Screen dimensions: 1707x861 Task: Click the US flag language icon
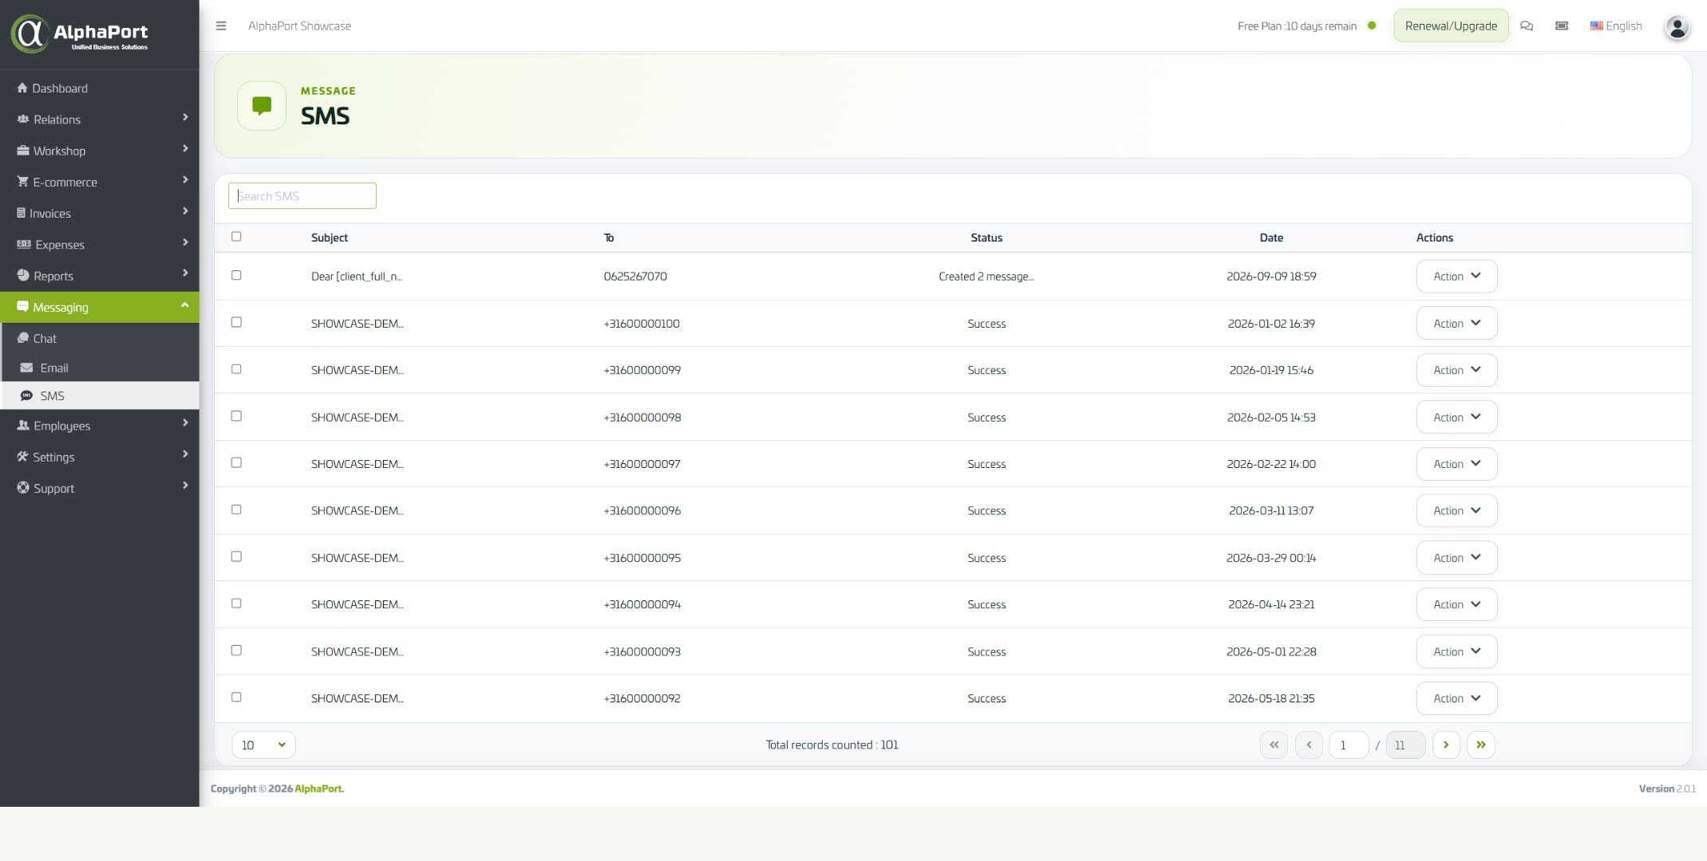click(x=1596, y=26)
